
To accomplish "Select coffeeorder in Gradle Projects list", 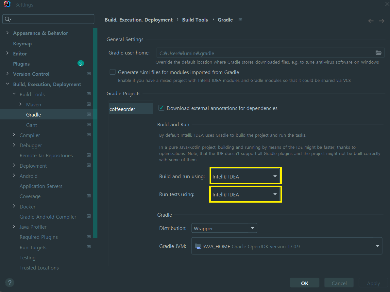I will pyautogui.click(x=130, y=109).
